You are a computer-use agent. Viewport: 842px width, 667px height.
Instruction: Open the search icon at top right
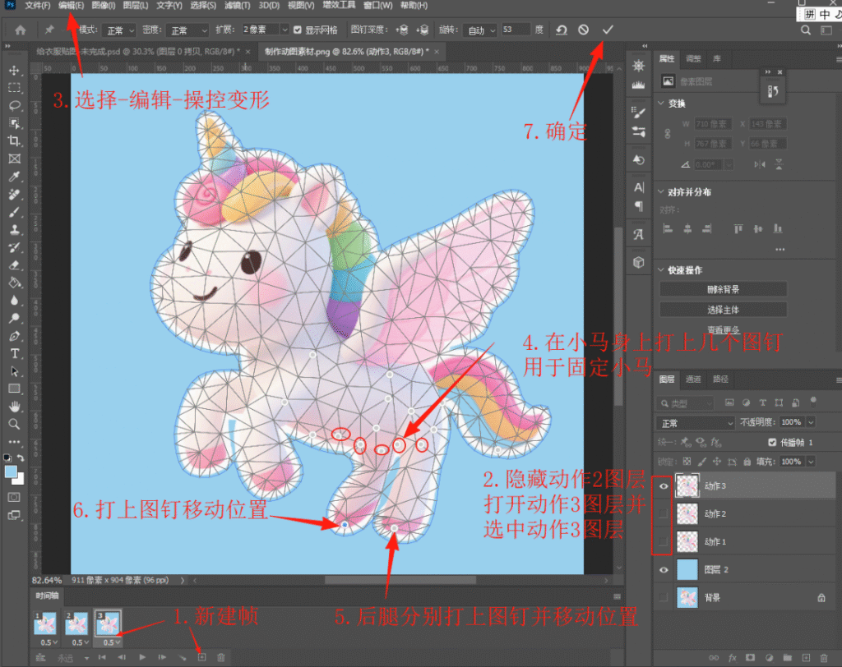pos(806,30)
